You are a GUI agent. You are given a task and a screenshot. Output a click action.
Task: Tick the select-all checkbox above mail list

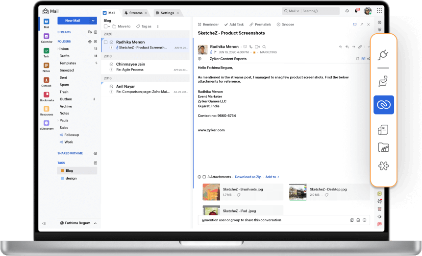105,26
